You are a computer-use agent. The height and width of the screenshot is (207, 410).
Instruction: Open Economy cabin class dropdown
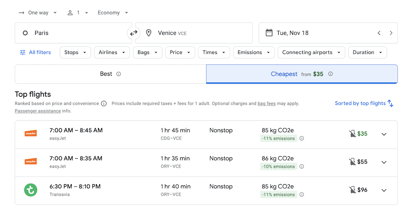pyautogui.click(x=113, y=13)
